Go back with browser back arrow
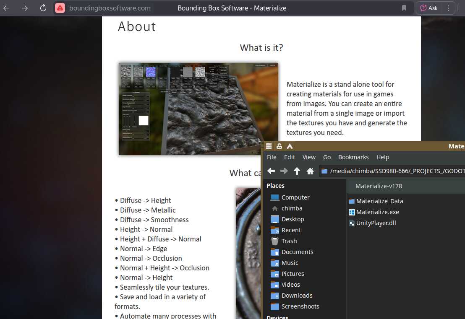This screenshot has height=319, width=465. pyautogui.click(x=7, y=8)
